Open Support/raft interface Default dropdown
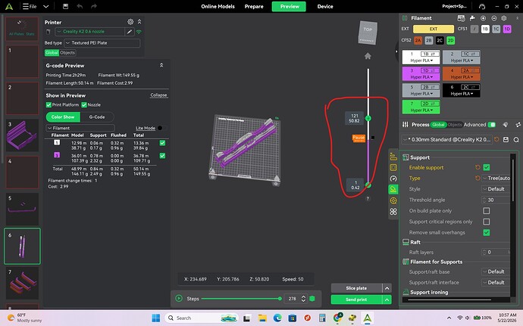 click(x=496, y=282)
